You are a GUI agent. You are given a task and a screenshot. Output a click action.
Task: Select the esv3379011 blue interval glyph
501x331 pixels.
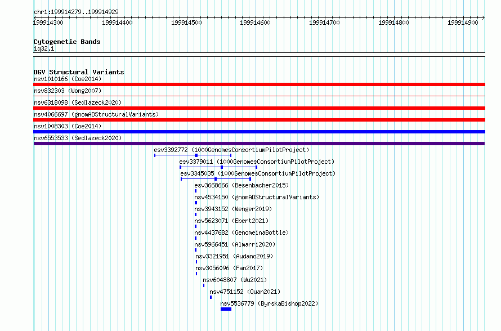click(218, 167)
